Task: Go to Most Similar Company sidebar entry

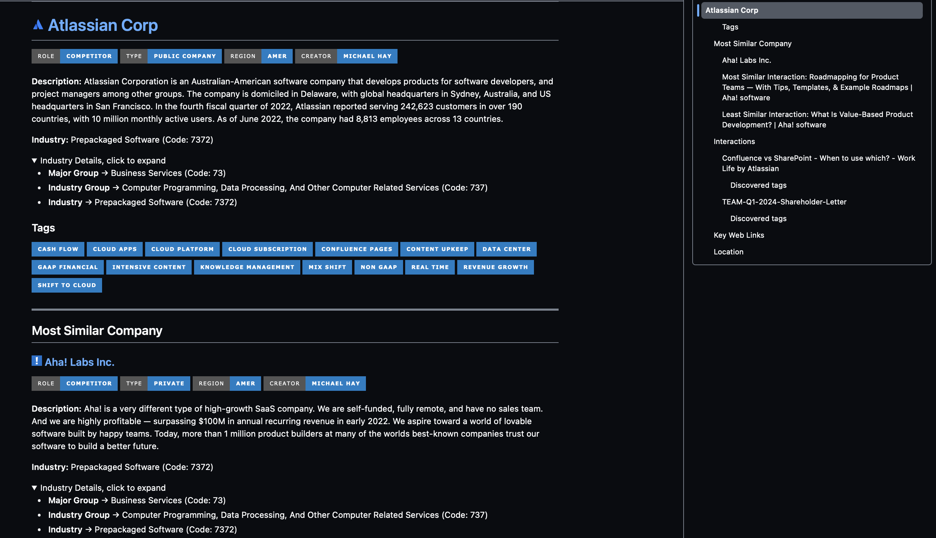Action: (x=752, y=44)
